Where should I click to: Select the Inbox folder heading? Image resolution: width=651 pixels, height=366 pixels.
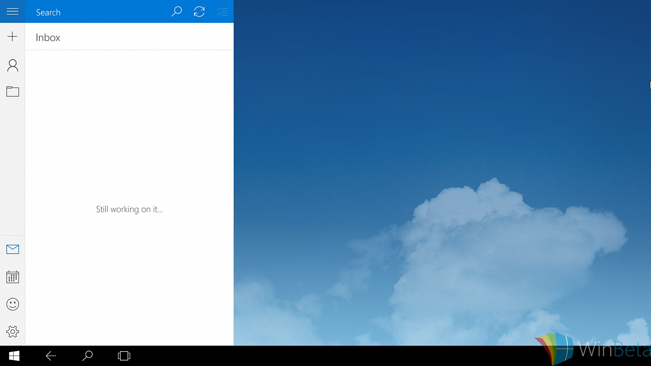click(x=48, y=38)
